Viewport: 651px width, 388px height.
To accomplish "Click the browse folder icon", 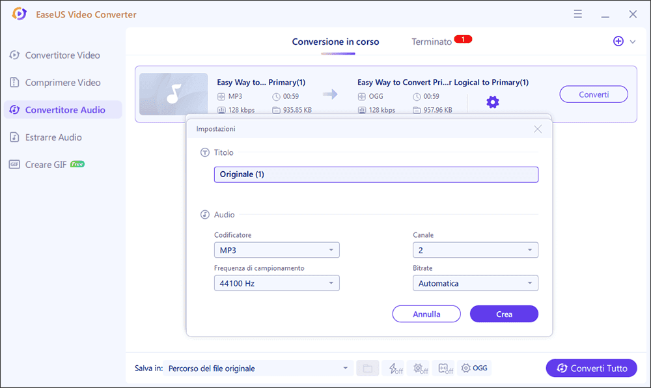I will (x=367, y=368).
